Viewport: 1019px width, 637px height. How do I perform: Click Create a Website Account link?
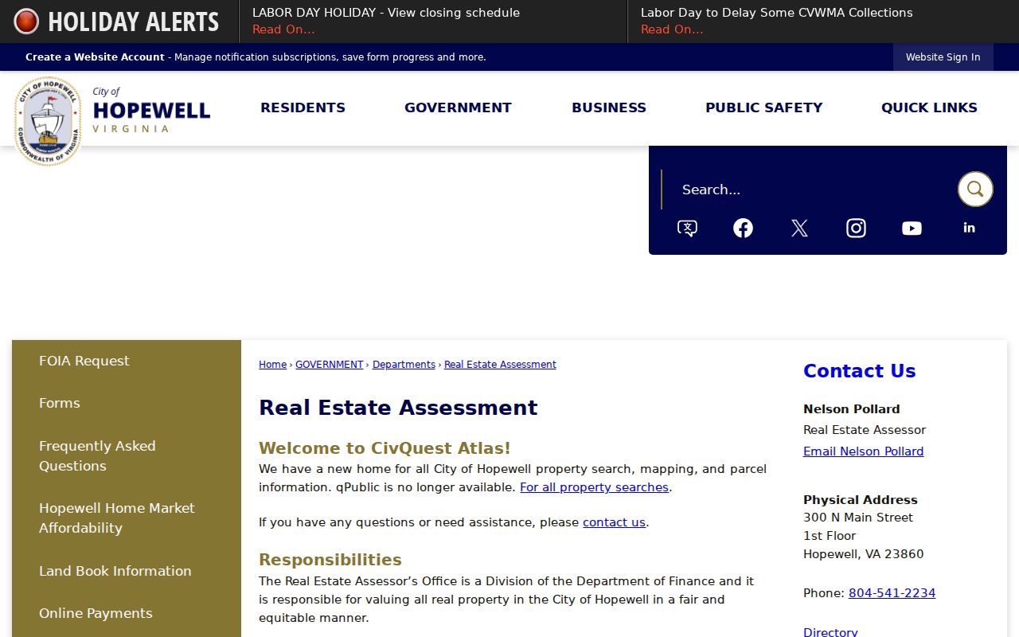(95, 57)
